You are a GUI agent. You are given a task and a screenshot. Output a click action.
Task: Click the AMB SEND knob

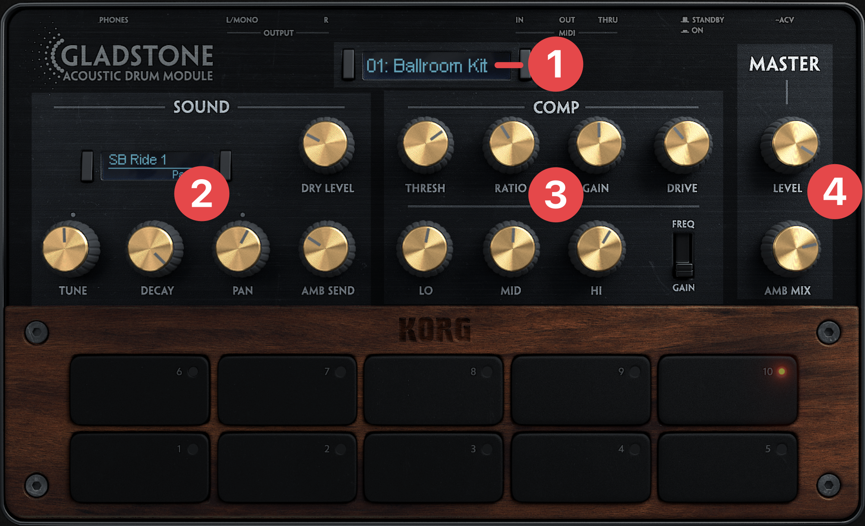click(x=326, y=249)
